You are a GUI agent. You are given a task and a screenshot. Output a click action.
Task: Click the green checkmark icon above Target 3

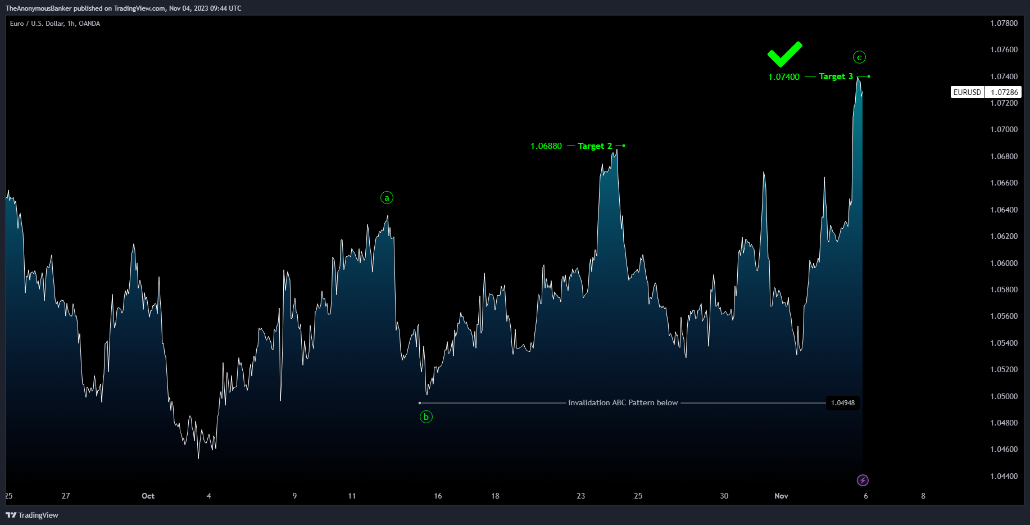click(785, 54)
